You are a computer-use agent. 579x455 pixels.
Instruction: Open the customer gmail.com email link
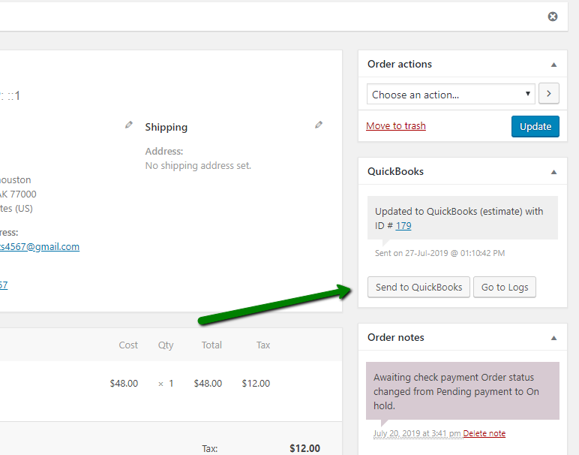[40, 246]
